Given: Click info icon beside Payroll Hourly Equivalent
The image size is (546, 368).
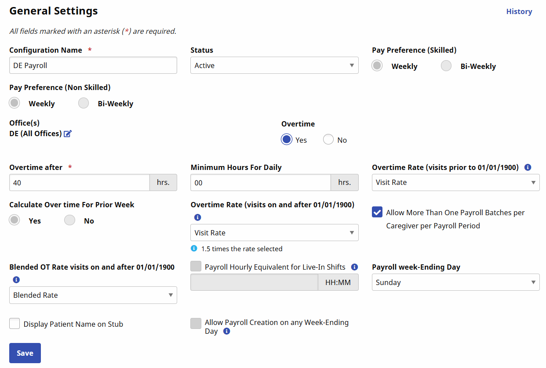Looking at the screenshot, I should click(354, 267).
